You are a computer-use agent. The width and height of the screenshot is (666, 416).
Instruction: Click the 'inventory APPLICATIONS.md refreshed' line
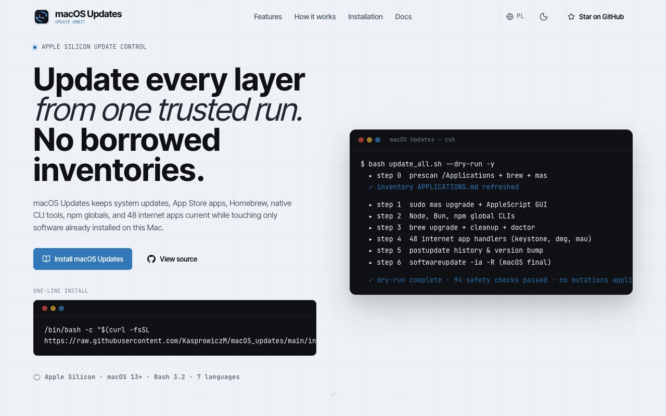coord(444,187)
